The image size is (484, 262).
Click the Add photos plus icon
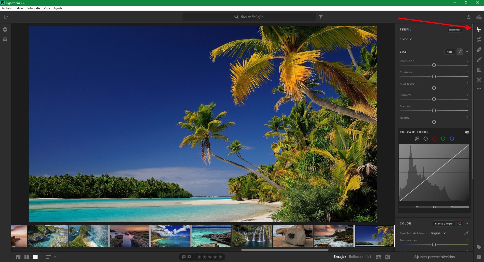click(5, 29)
